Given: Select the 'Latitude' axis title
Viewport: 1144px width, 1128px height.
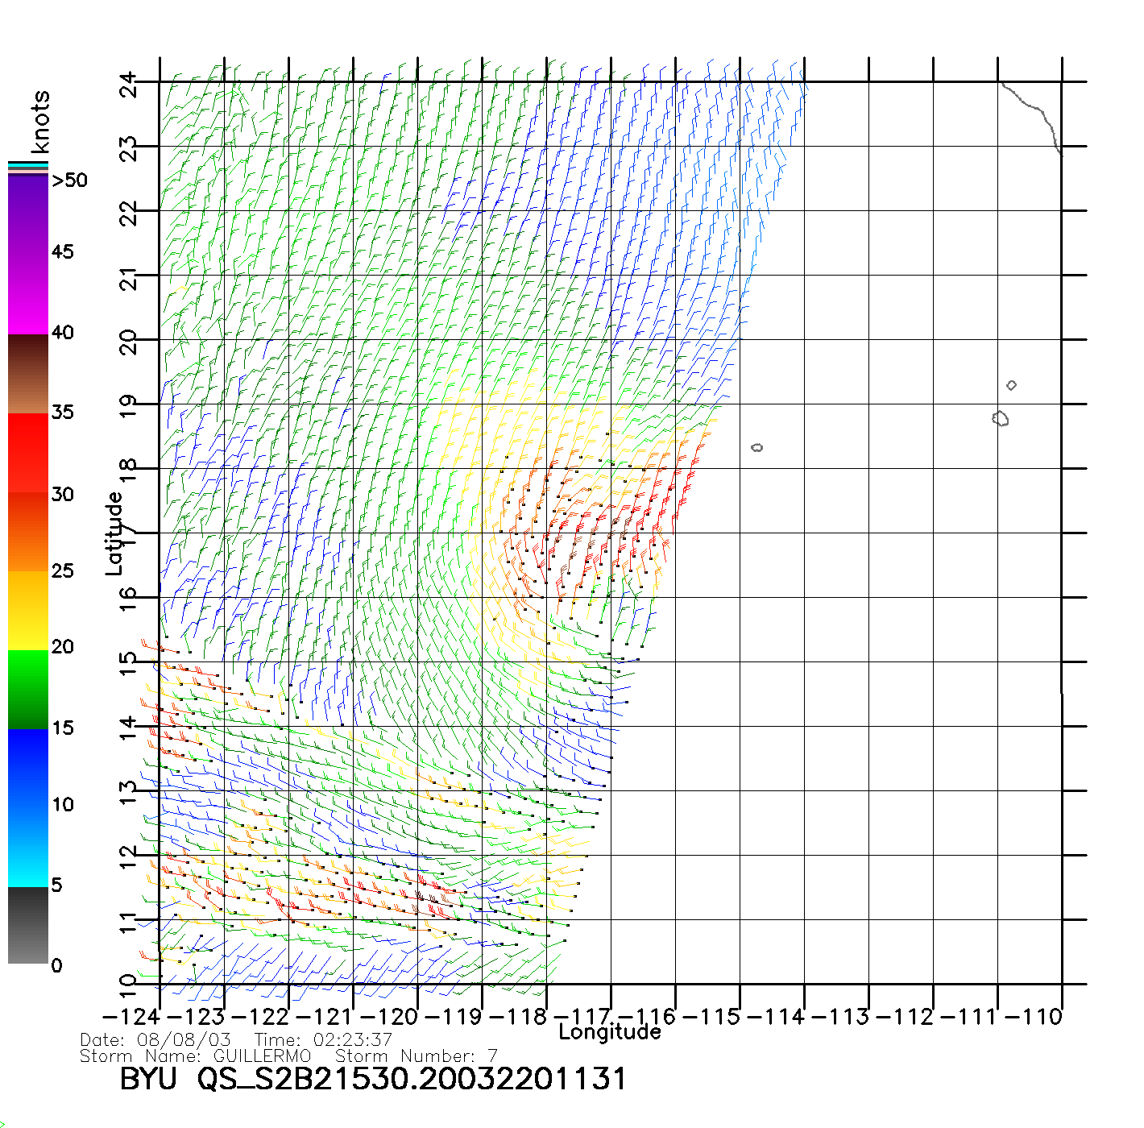Looking at the screenshot, I should (x=114, y=533).
